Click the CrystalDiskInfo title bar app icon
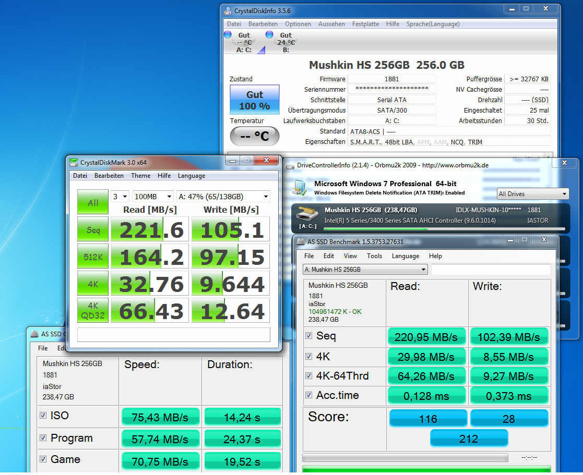The image size is (583, 475). [x=227, y=11]
